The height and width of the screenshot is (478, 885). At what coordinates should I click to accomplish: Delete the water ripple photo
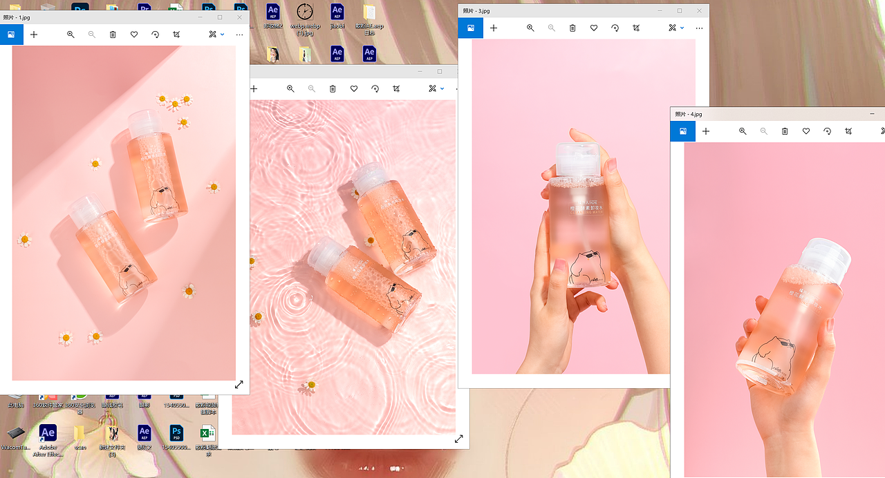[x=333, y=88]
